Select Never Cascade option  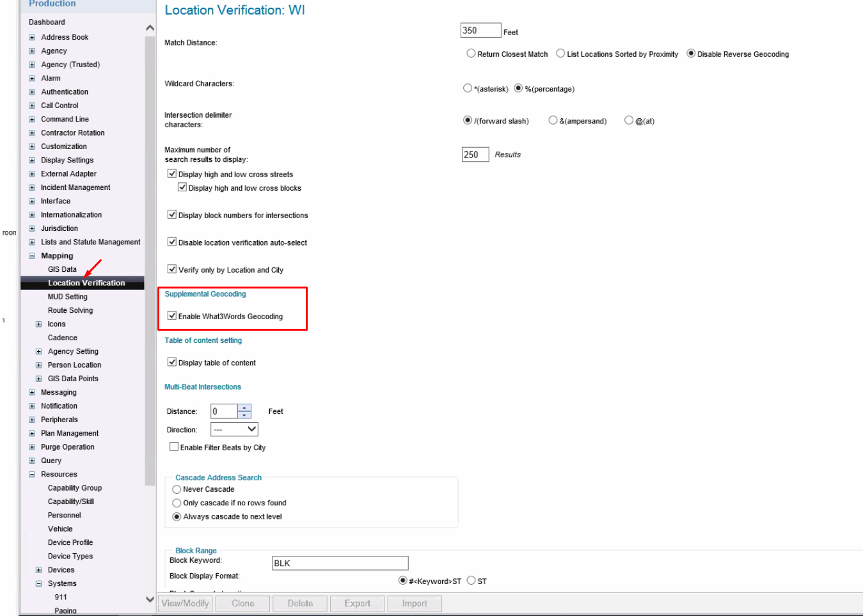click(x=177, y=489)
